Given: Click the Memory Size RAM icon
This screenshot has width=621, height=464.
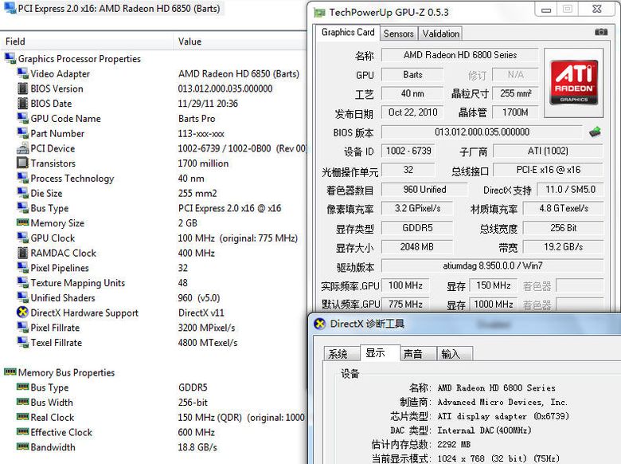Looking at the screenshot, I should [22, 222].
